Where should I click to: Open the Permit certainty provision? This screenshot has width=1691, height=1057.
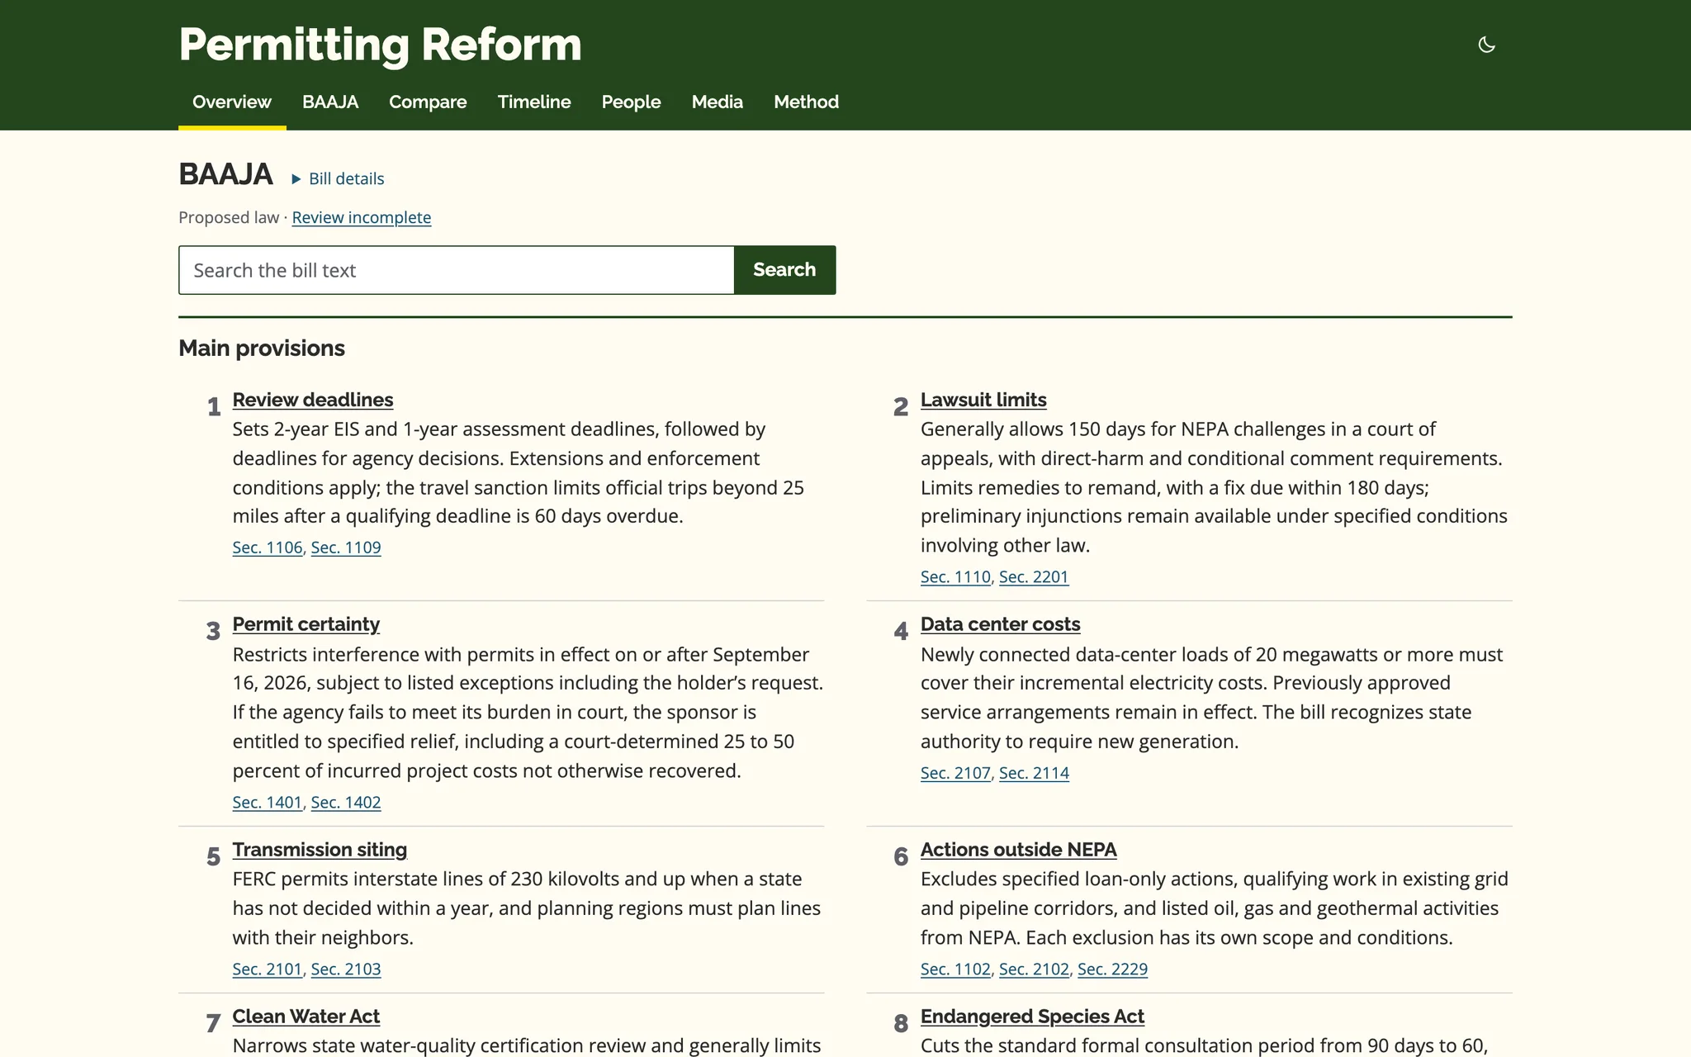coord(306,624)
